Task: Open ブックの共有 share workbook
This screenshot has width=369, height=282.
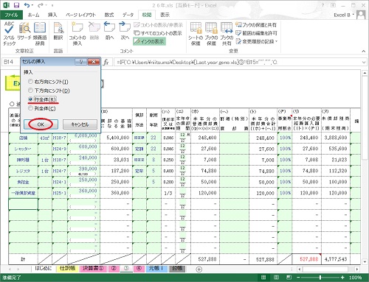Action: [227, 34]
